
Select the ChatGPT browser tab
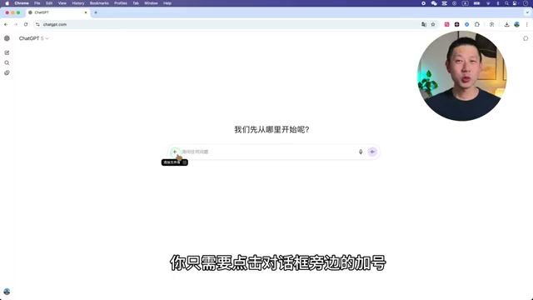pyautogui.click(x=57, y=12)
